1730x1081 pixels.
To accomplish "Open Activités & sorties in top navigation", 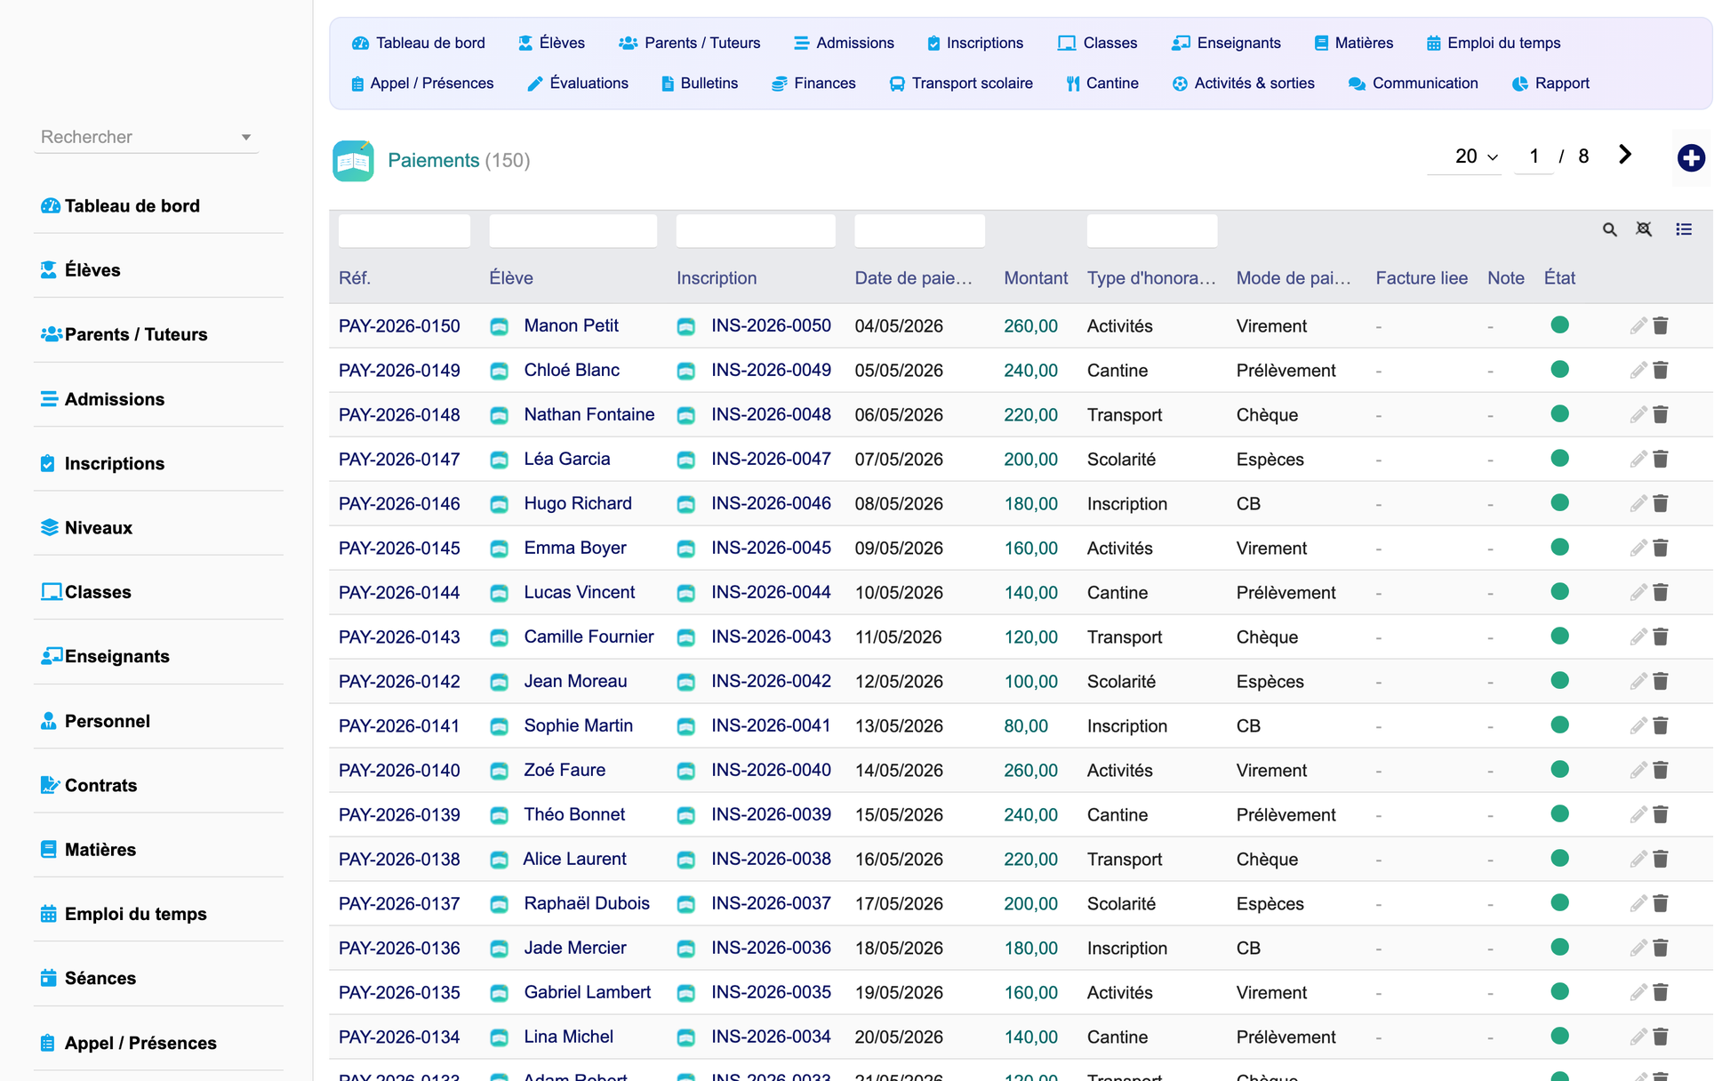I will pyautogui.click(x=1243, y=84).
